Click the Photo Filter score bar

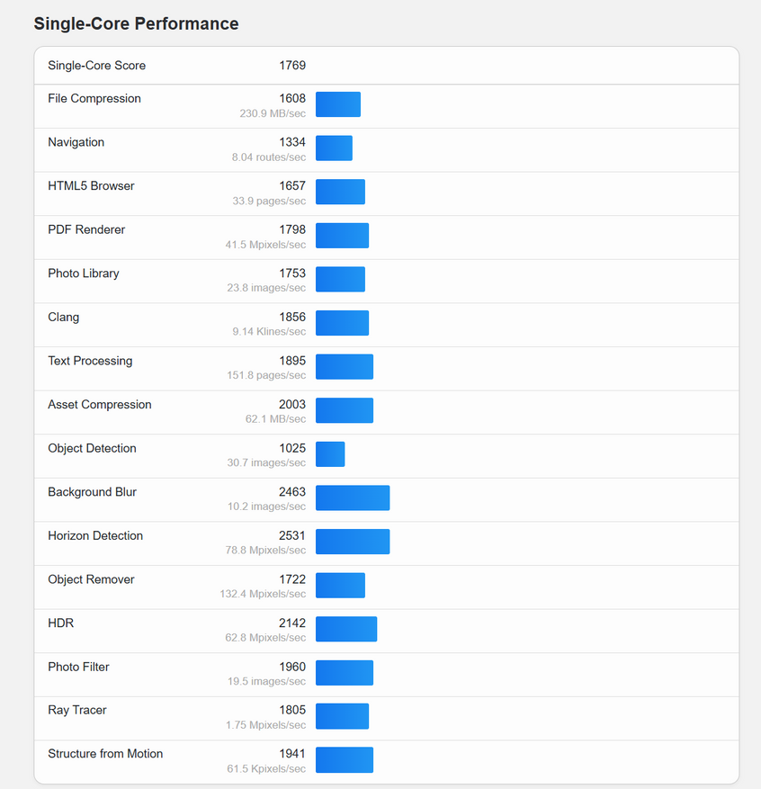click(345, 672)
